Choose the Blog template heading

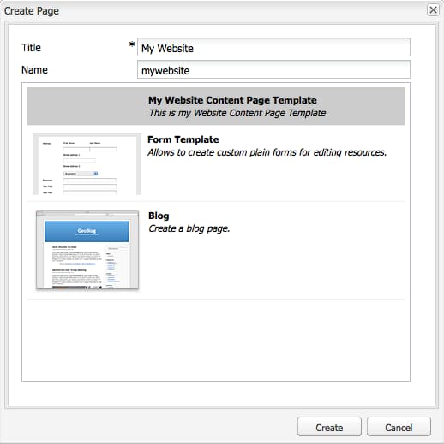159,216
